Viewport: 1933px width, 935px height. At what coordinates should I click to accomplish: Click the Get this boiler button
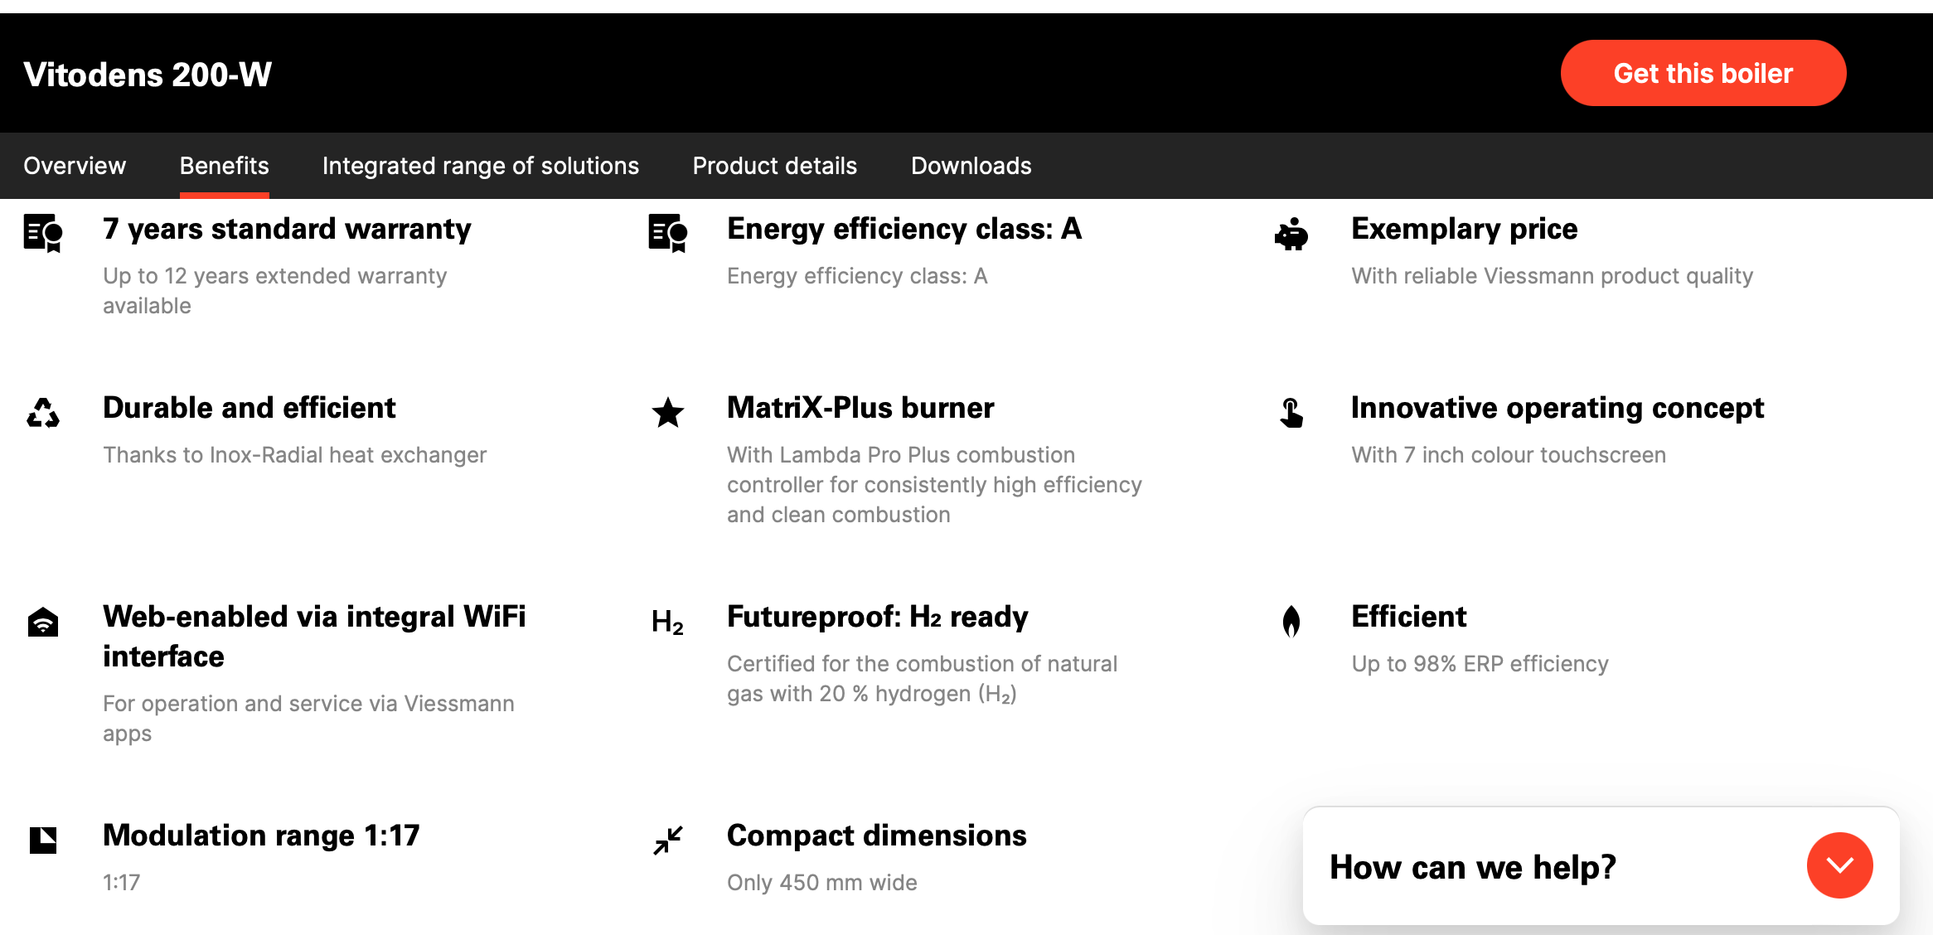pyautogui.click(x=1703, y=73)
